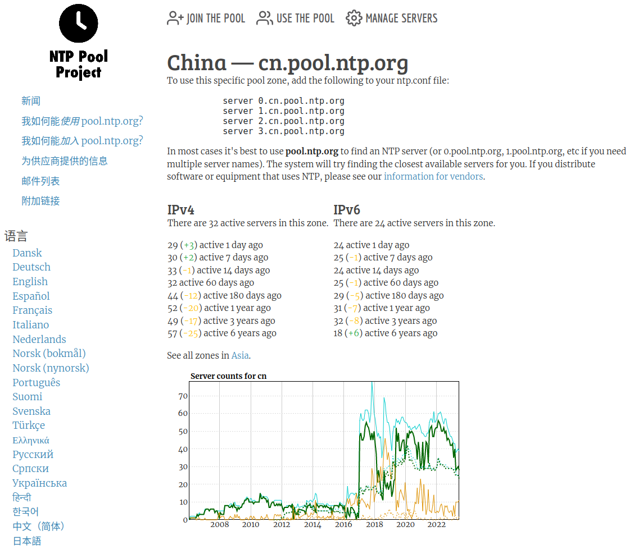Switch language to Ελληνικά
Screen dimensions: 634x554
[31, 440]
